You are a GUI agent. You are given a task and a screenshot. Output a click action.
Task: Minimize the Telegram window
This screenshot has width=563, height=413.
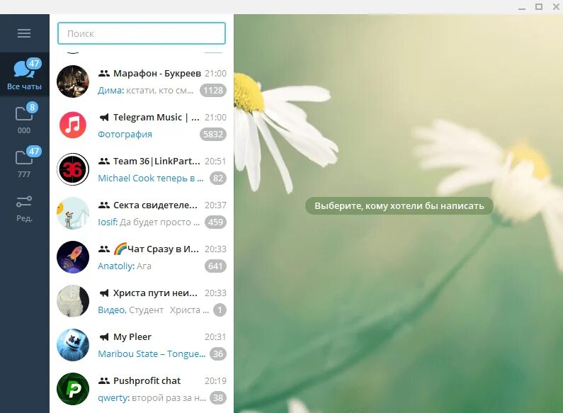tap(522, 7)
